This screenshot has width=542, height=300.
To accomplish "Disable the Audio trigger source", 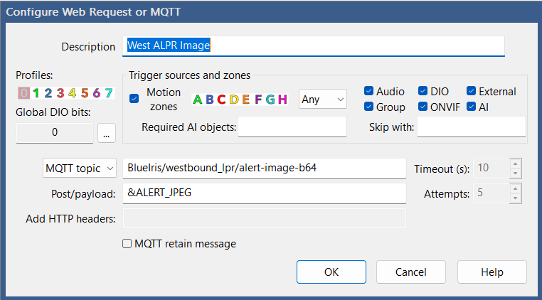I will (x=369, y=91).
